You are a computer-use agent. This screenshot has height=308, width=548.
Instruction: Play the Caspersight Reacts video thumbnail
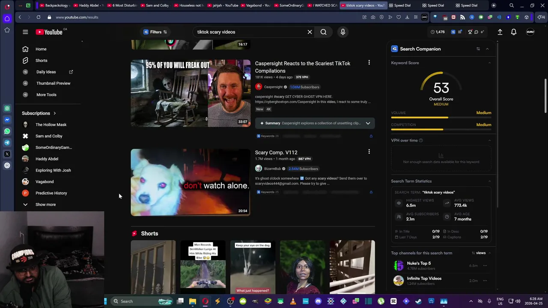coord(191,93)
